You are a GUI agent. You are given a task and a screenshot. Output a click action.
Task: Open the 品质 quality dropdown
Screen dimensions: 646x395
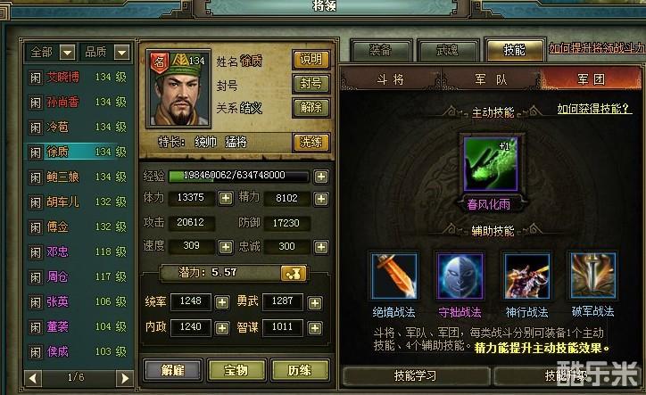122,53
